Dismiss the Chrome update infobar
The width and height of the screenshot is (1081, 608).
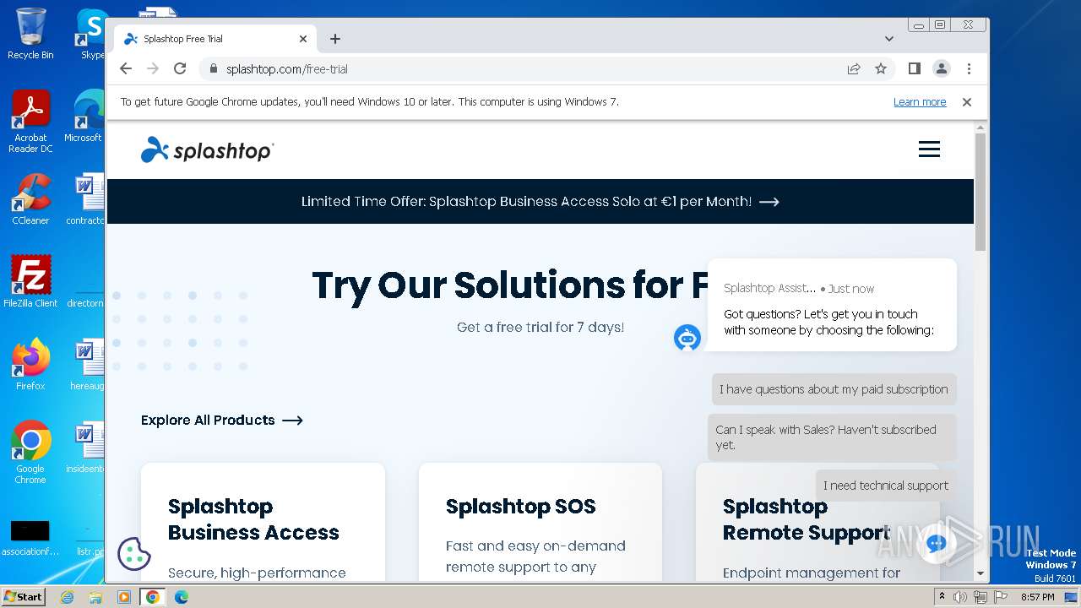click(967, 101)
